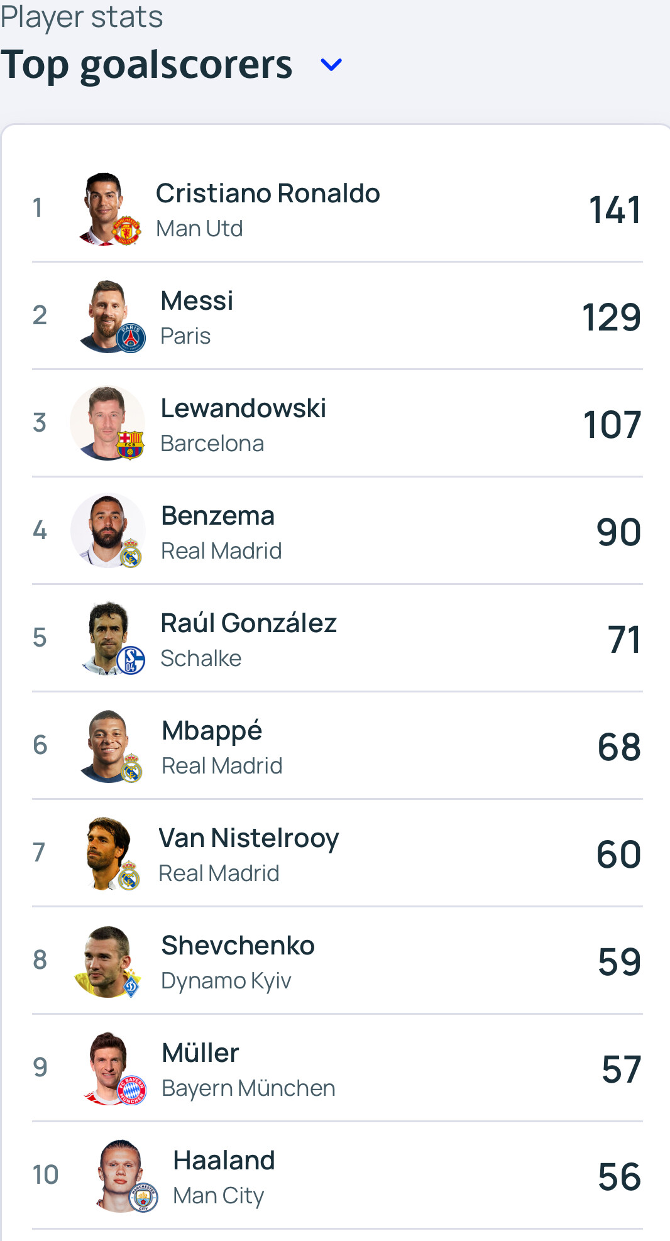Click the Paris Saint-Germain club badge
The image size is (670, 1241).
coord(131,338)
